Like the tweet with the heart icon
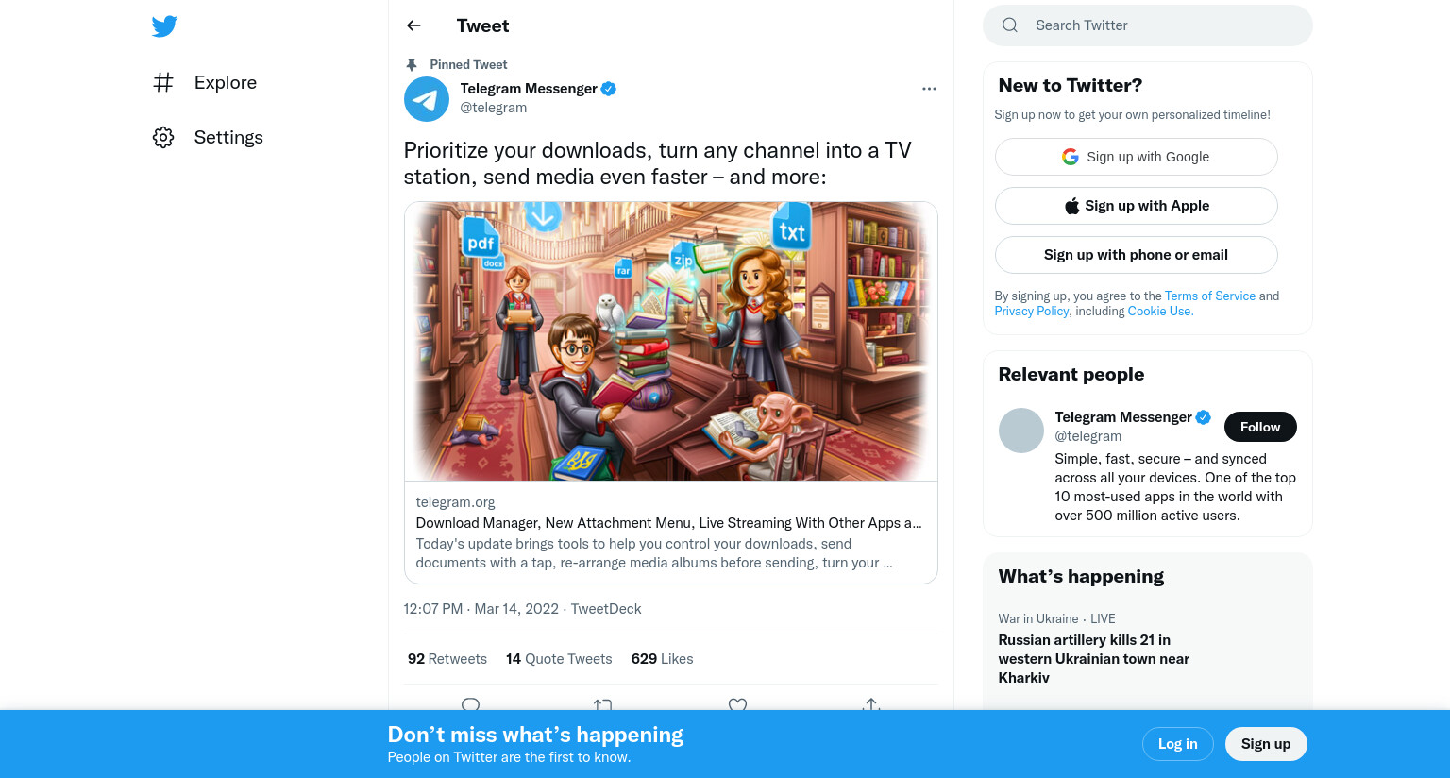 coord(738,704)
